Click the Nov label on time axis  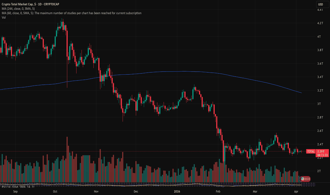[96, 191]
